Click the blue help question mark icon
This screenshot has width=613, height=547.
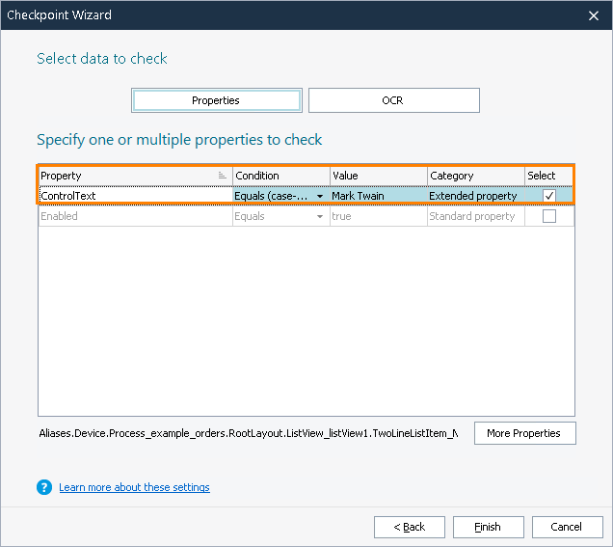[x=44, y=487]
